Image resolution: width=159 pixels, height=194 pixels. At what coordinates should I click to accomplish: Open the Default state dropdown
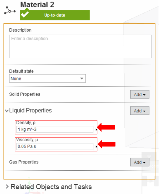pos(47,78)
